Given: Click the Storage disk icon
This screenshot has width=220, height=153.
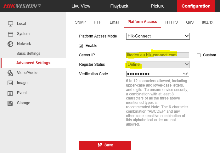Looking at the screenshot, I should 10,103.
